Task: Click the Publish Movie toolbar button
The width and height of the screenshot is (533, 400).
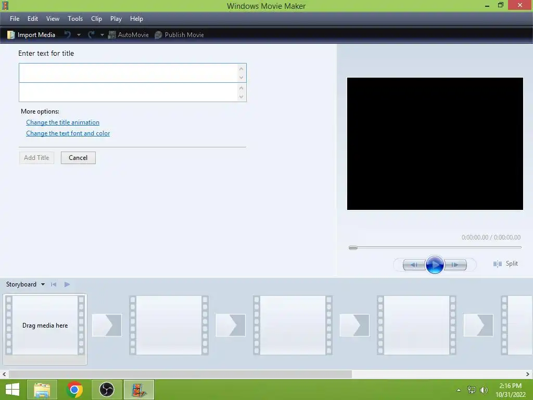Action: tap(179, 35)
